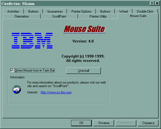This screenshot has height=129, width=161.
Task: Click the All rights reserved text
Action: pos(83,61)
